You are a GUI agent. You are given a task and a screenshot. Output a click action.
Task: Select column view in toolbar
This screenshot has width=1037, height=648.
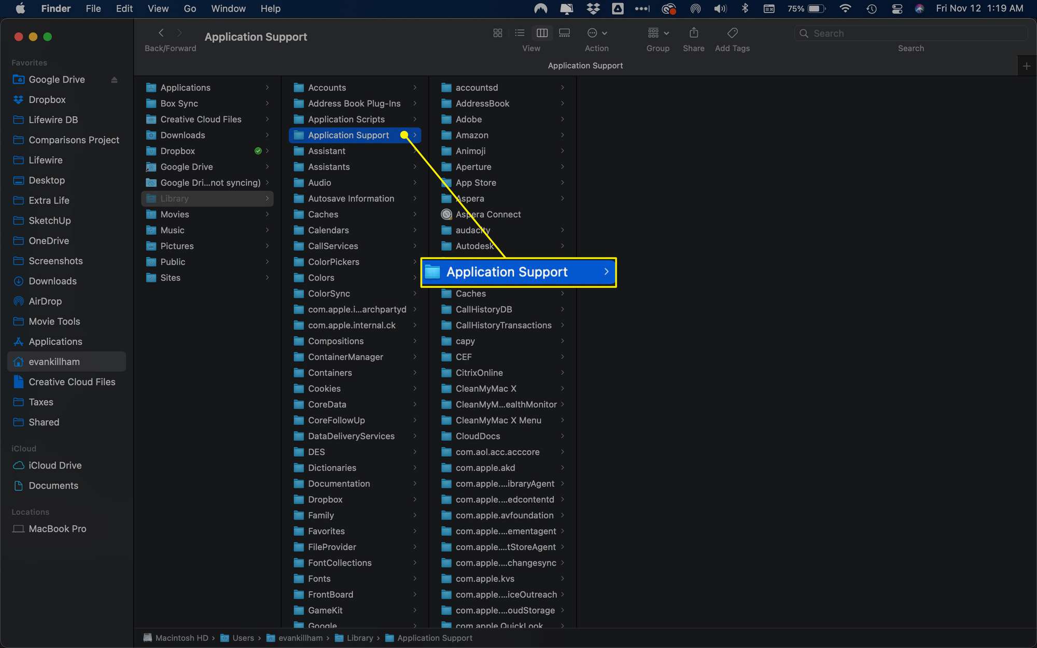tap(542, 33)
